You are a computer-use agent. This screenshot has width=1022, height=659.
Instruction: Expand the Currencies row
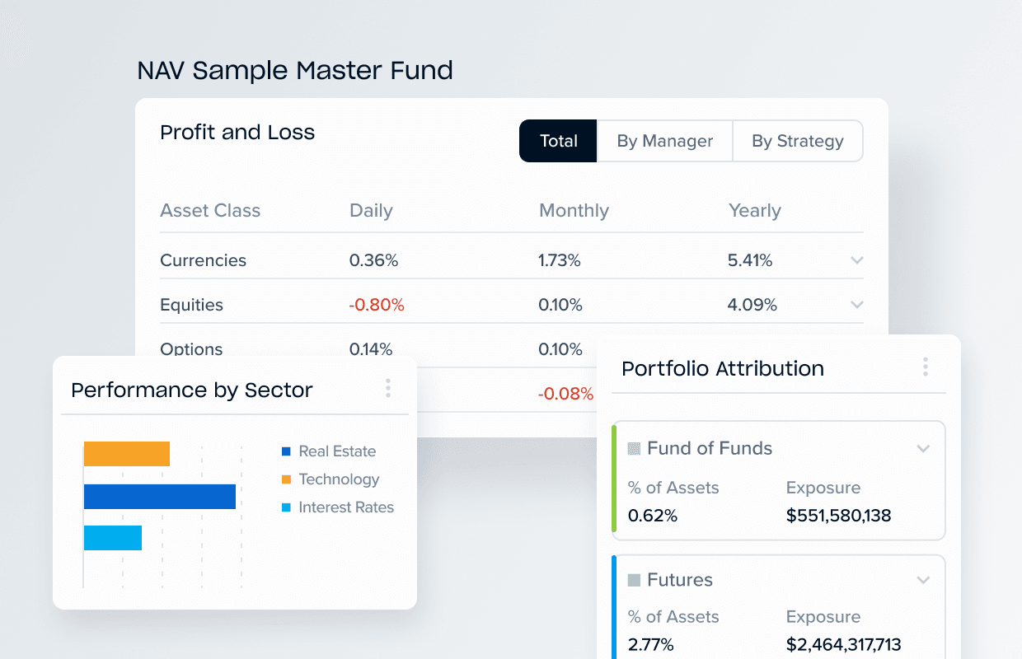pos(857,259)
